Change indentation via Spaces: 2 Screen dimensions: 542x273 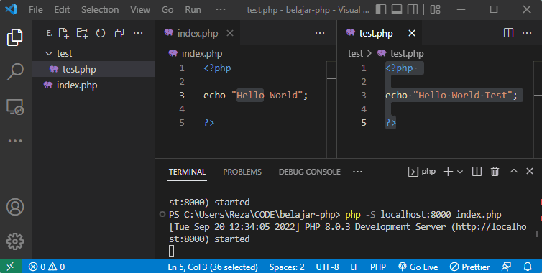pos(287,267)
